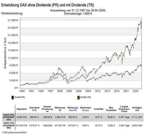Click the 'Volatilität' column header

98,109
